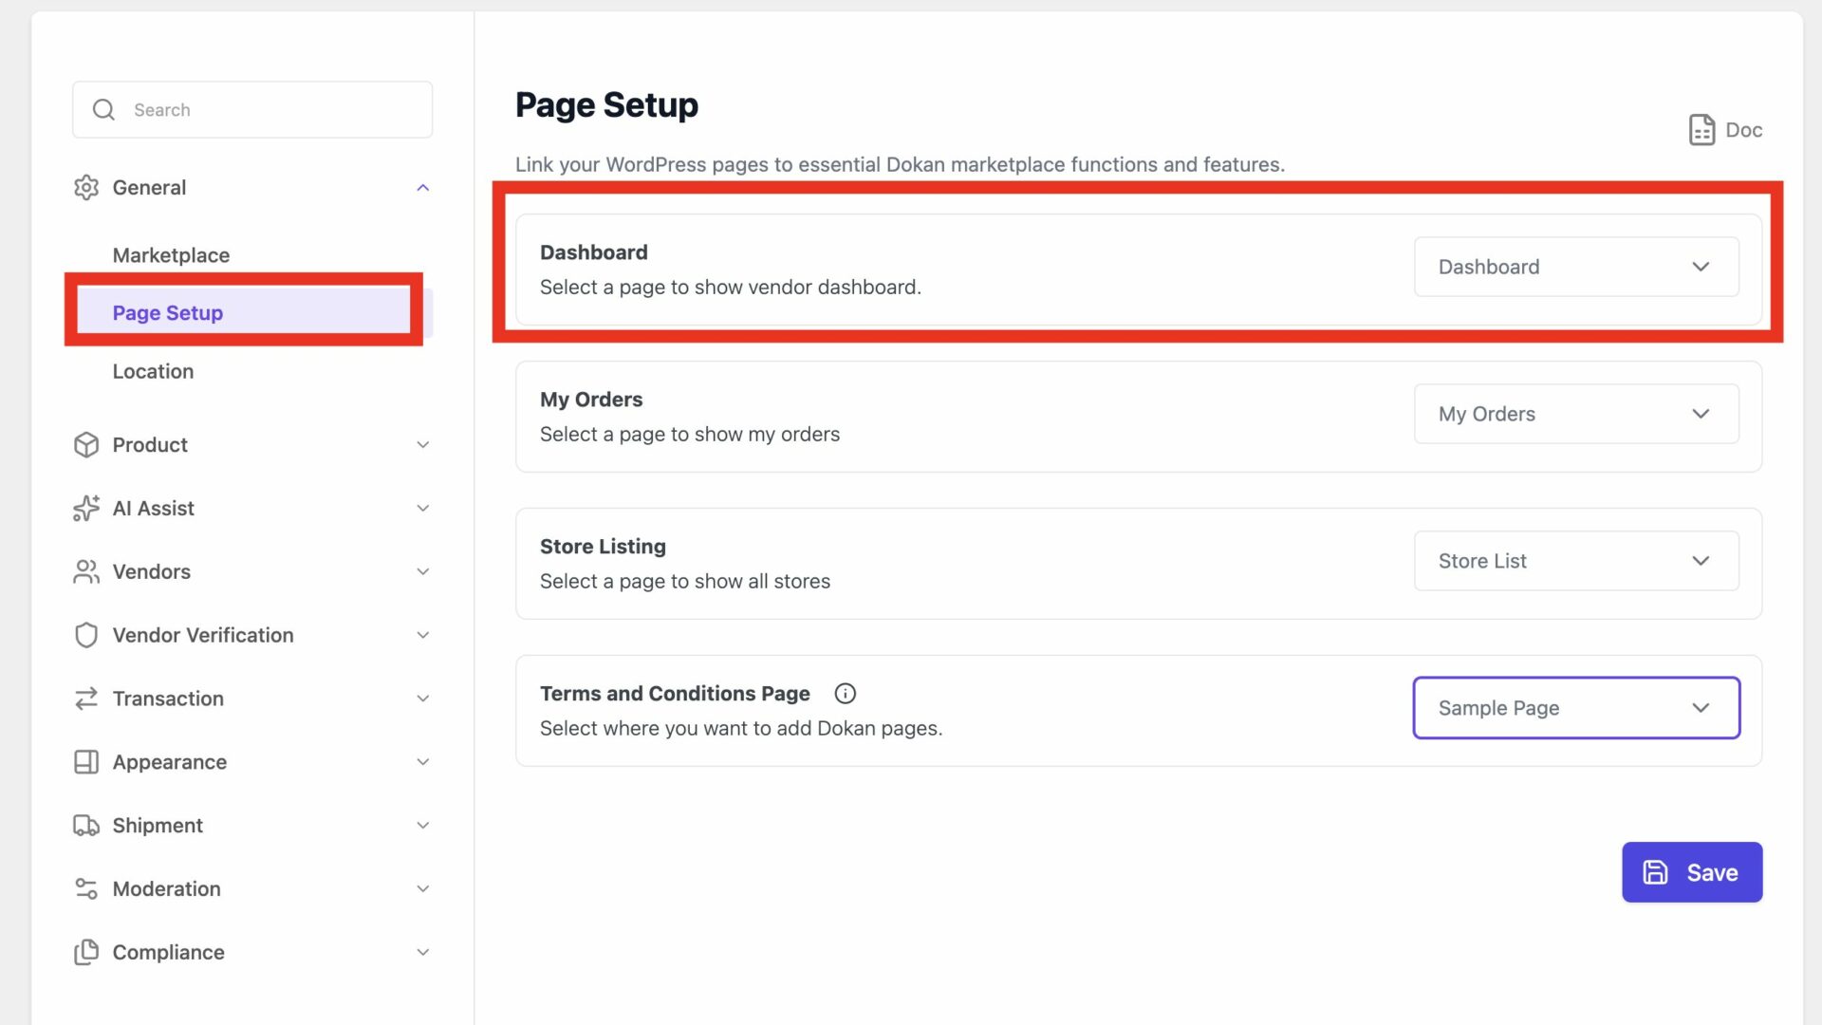Image resolution: width=1822 pixels, height=1025 pixels.
Task: Click the Moderation sliders icon
Action: click(86, 888)
